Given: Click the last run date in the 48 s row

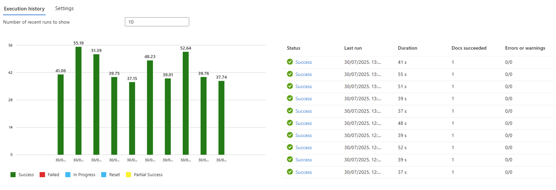Looking at the screenshot, I should [x=363, y=123].
